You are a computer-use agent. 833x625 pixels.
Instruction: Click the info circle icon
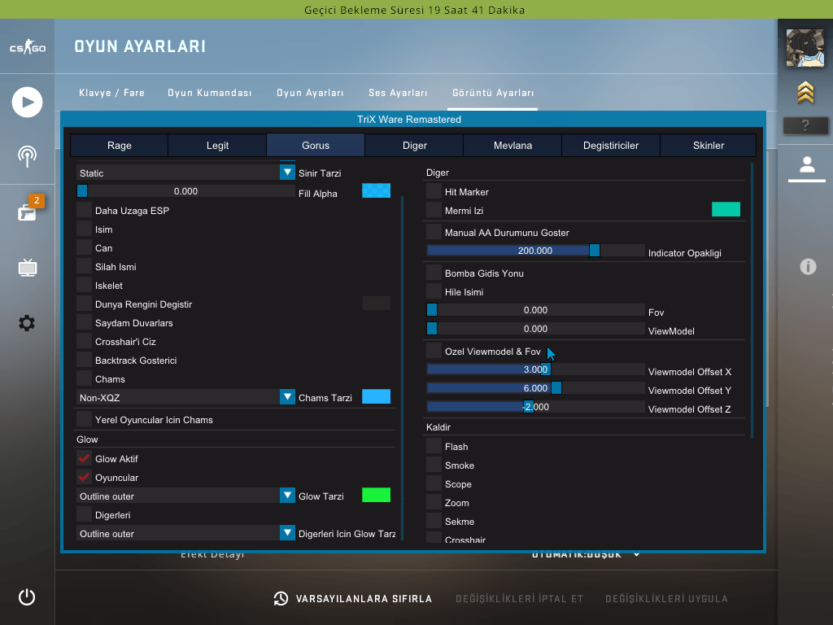tap(808, 266)
